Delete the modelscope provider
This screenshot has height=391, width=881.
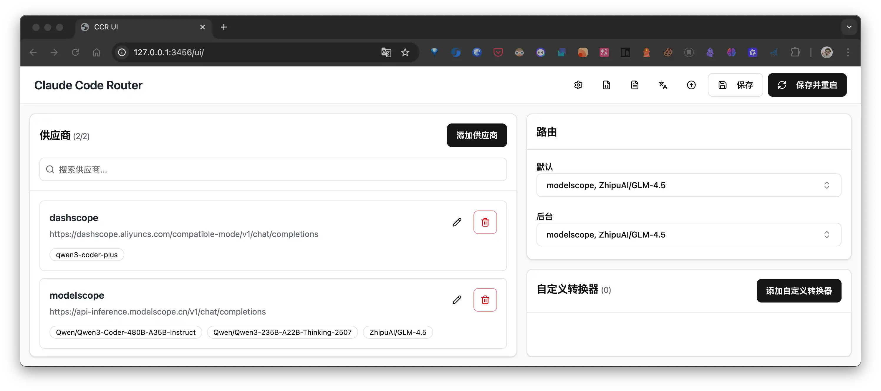click(x=485, y=300)
